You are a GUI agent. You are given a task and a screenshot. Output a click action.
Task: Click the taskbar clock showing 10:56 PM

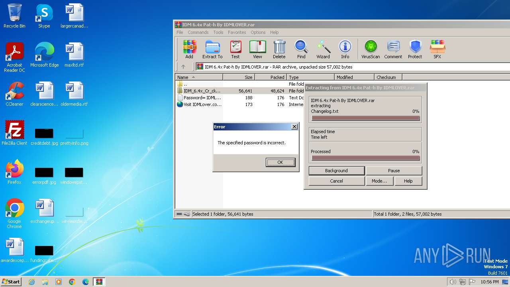[490, 282]
